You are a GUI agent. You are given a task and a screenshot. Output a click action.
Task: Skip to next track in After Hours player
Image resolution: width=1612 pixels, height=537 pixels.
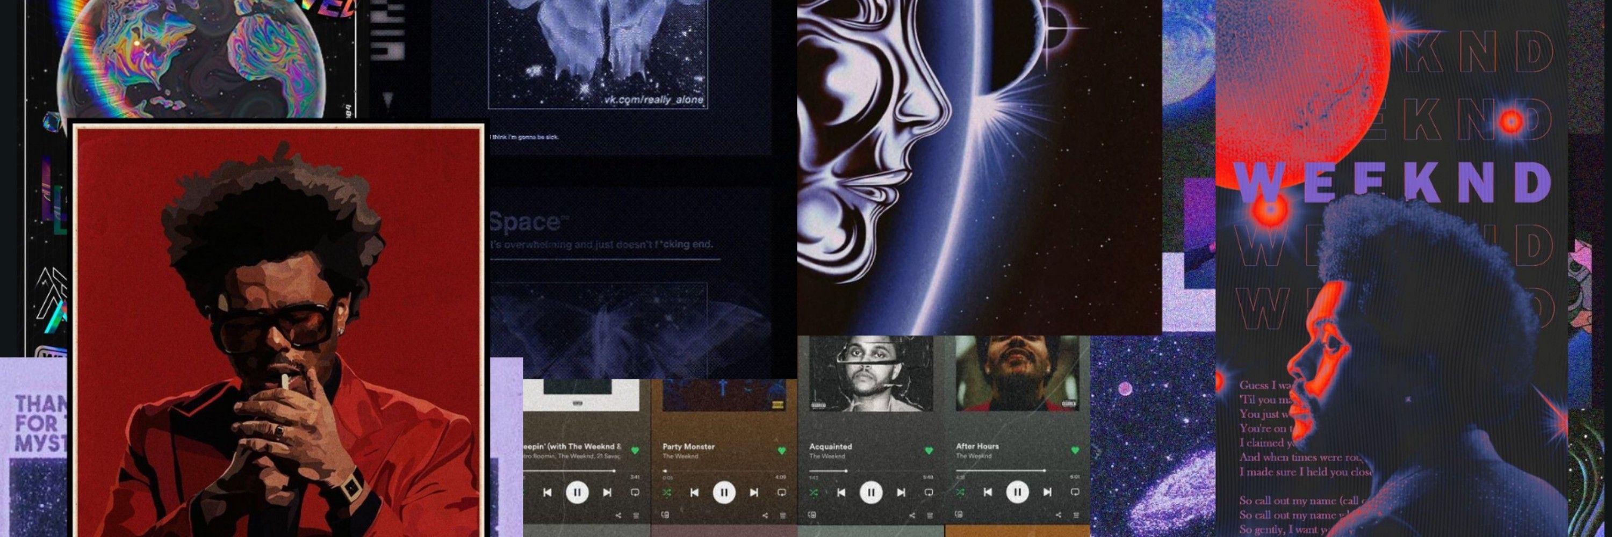click(x=1048, y=492)
